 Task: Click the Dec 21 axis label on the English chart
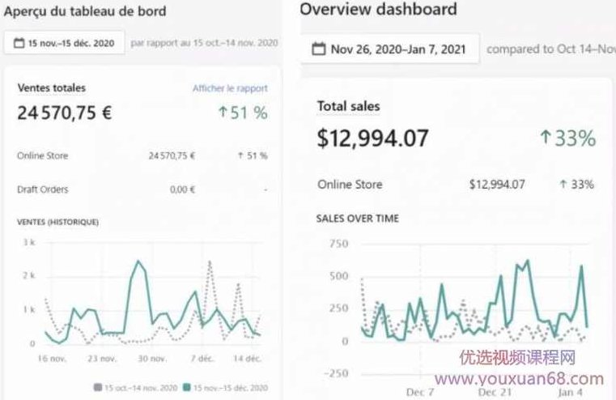tap(495, 392)
